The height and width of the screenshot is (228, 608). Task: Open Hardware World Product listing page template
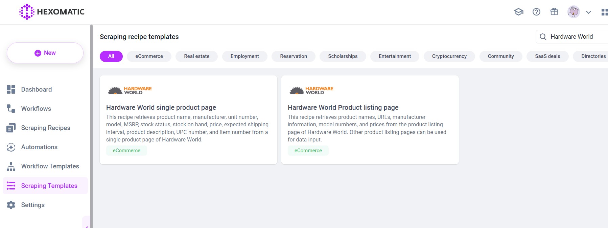point(343,107)
